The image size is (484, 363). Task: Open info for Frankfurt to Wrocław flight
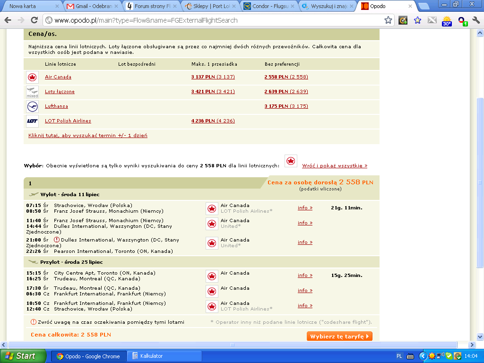[x=305, y=306]
